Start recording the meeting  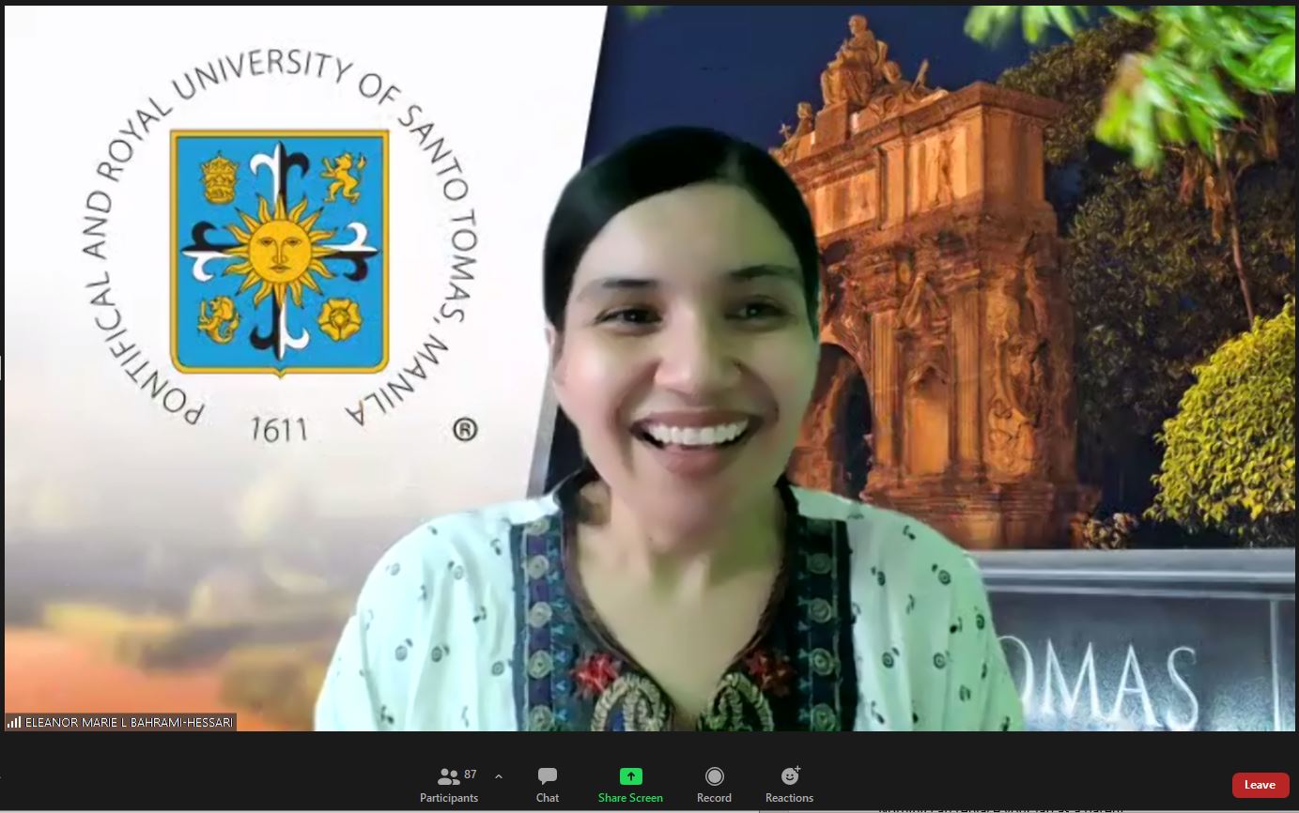pos(714,785)
